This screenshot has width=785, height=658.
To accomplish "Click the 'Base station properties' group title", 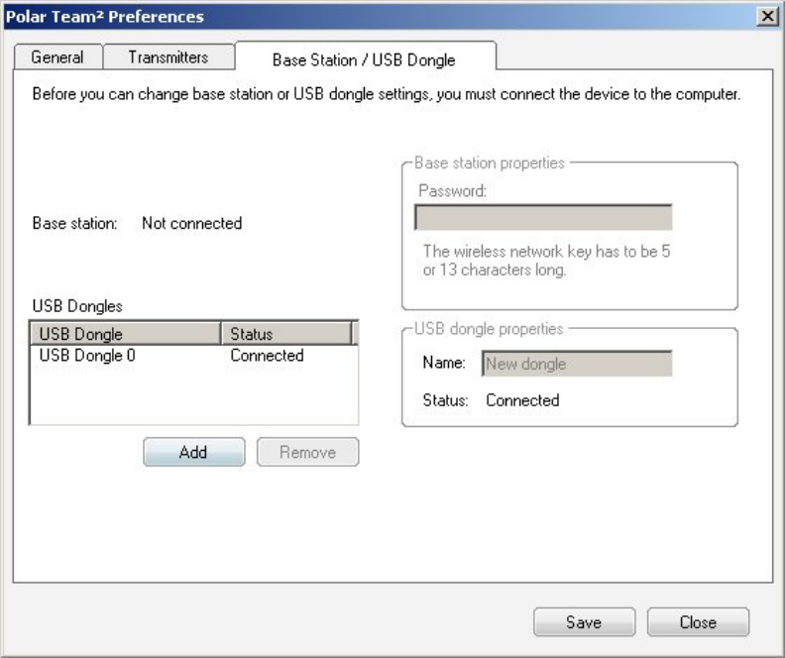I will click(490, 164).
